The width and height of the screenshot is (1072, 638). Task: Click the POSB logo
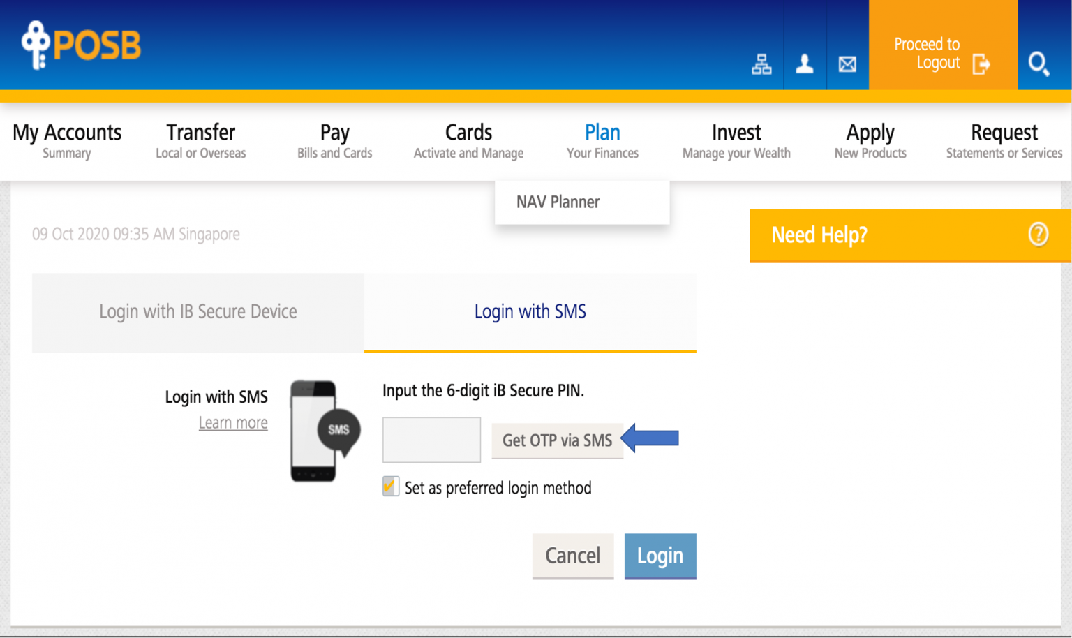[x=82, y=45]
